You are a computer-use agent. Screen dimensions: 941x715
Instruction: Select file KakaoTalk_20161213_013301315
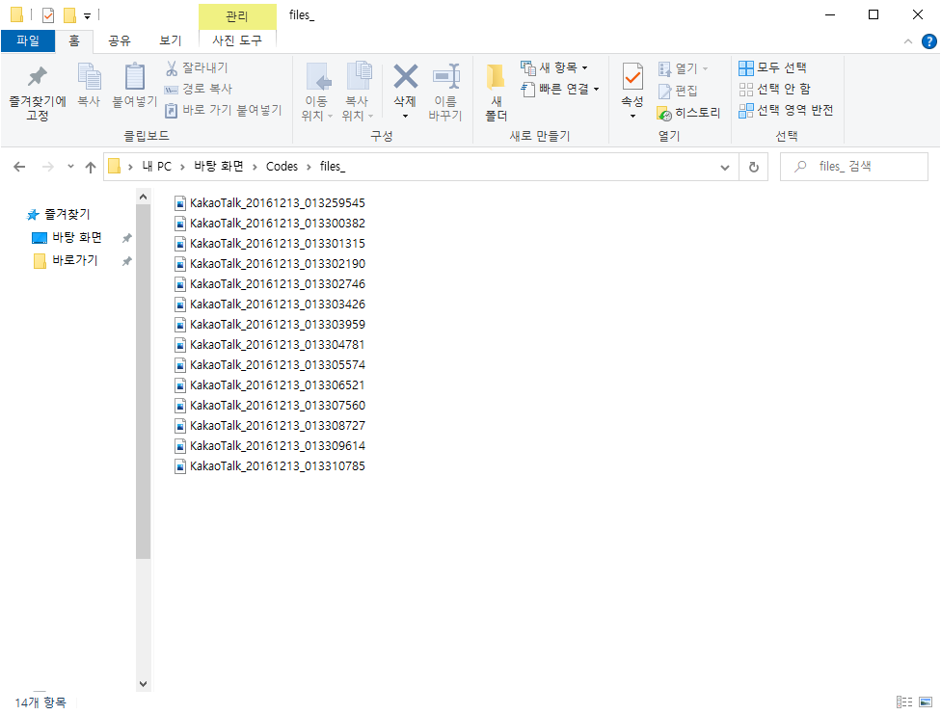tap(269, 244)
